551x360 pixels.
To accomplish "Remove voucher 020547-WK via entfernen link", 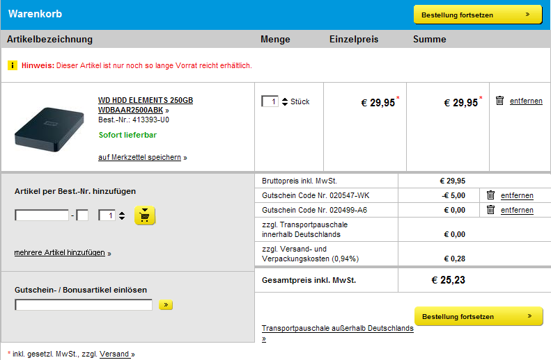I will [517, 196].
